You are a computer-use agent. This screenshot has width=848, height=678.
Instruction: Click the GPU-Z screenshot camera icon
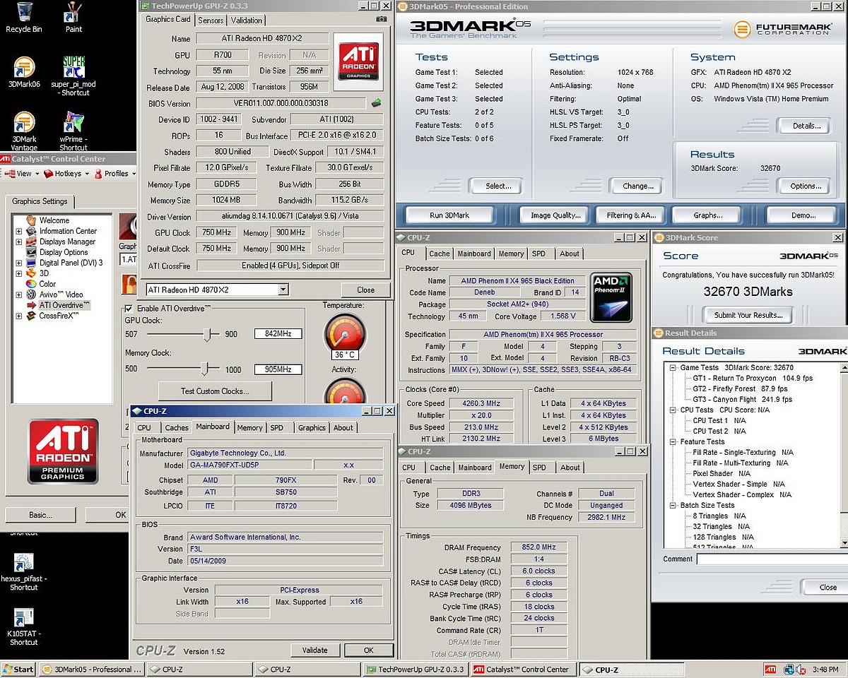[382, 20]
